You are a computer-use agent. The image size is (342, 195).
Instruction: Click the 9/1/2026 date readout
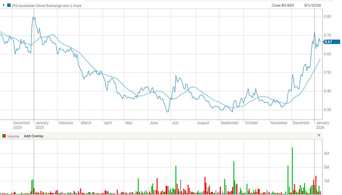(x=313, y=6)
